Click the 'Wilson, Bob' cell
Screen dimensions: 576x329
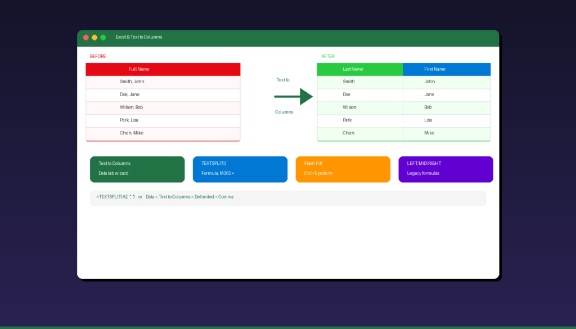click(163, 107)
